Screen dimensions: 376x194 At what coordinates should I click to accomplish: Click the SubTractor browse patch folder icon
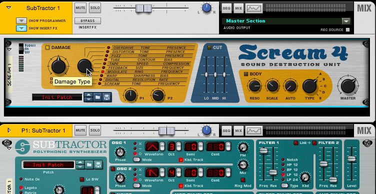coord(89,164)
